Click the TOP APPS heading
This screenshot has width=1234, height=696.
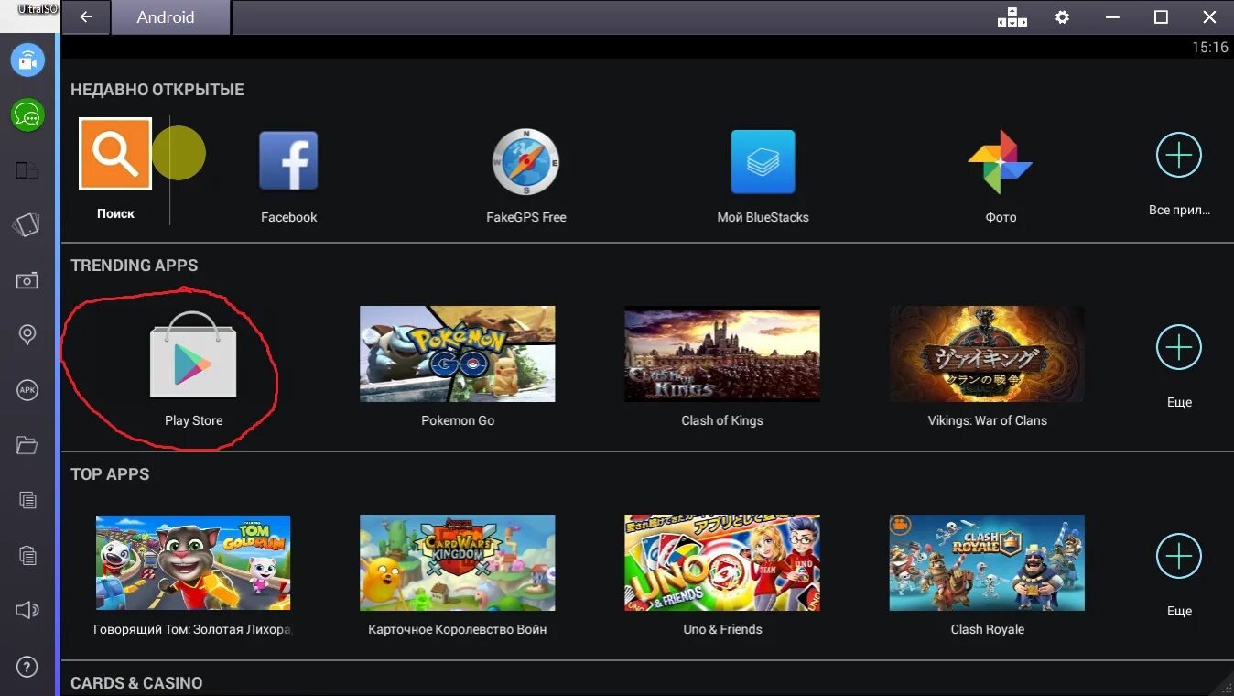(x=110, y=474)
